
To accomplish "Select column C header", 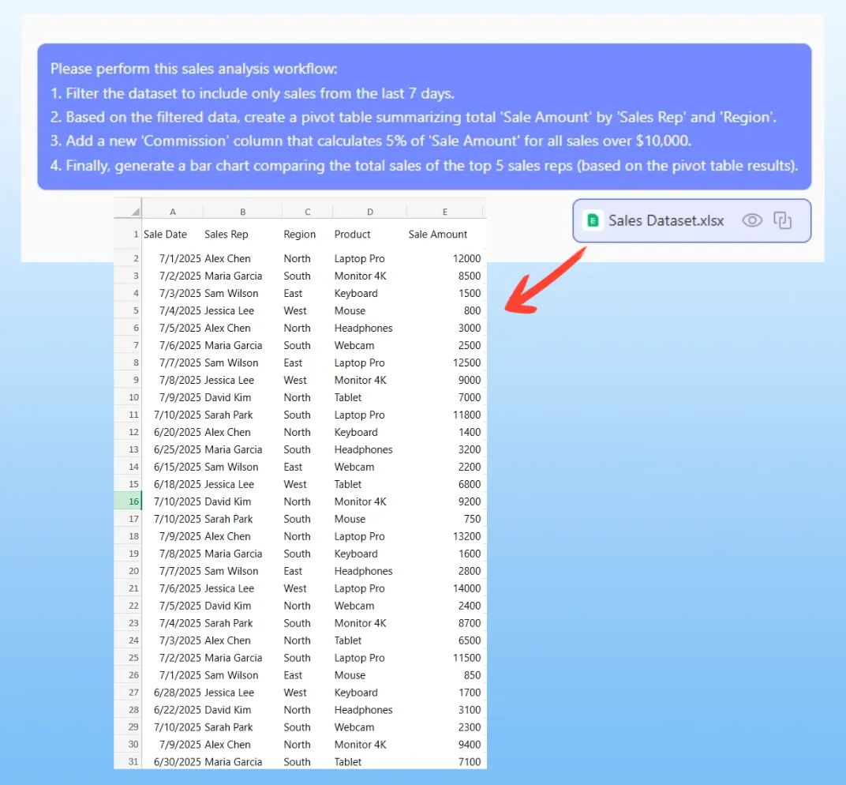I will coord(307,212).
